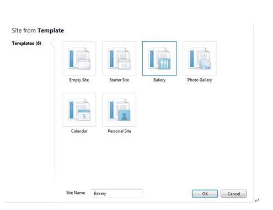Click the Site Name input field

pos(116,193)
